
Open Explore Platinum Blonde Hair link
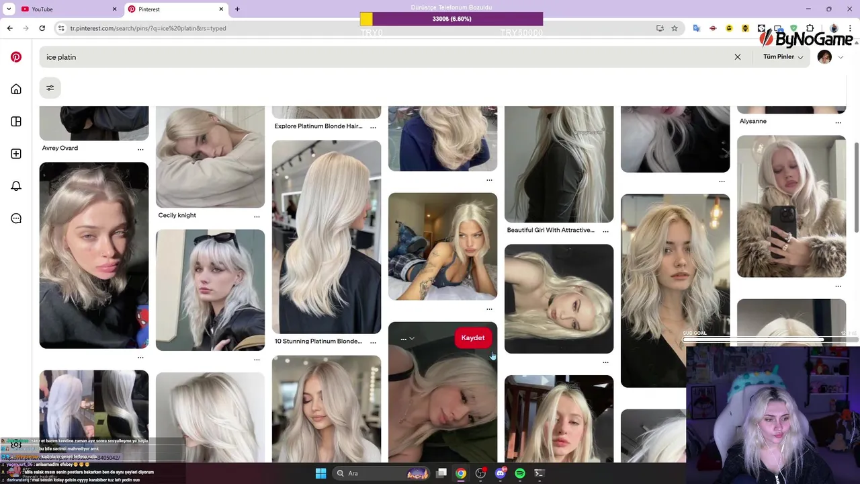click(x=318, y=126)
